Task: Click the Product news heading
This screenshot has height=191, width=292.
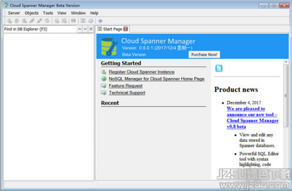Action: pos(236,90)
